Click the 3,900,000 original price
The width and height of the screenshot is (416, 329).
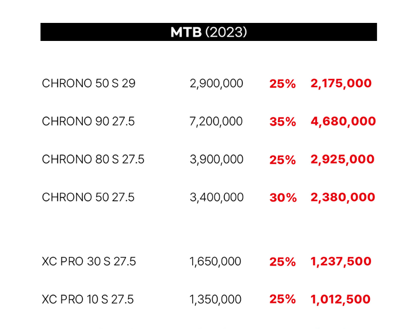coord(216,159)
